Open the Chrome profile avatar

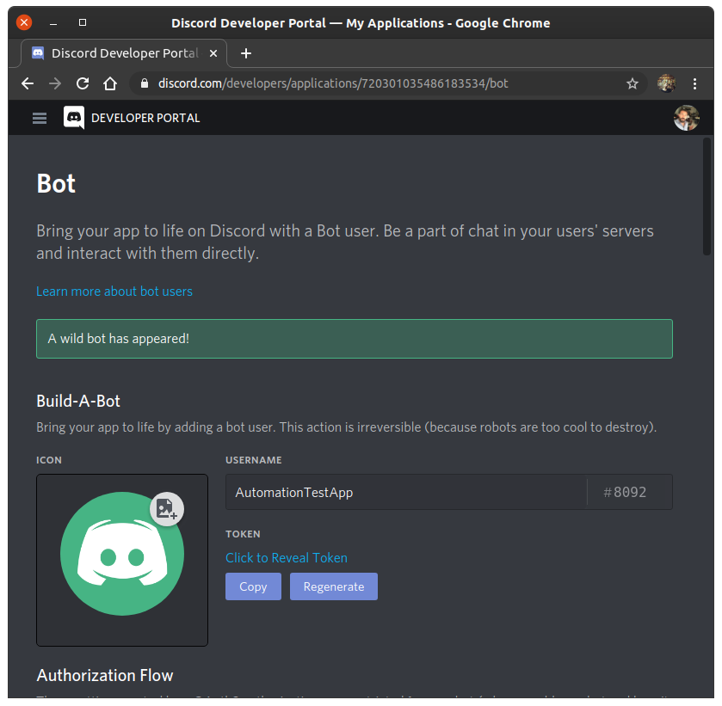[666, 83]
